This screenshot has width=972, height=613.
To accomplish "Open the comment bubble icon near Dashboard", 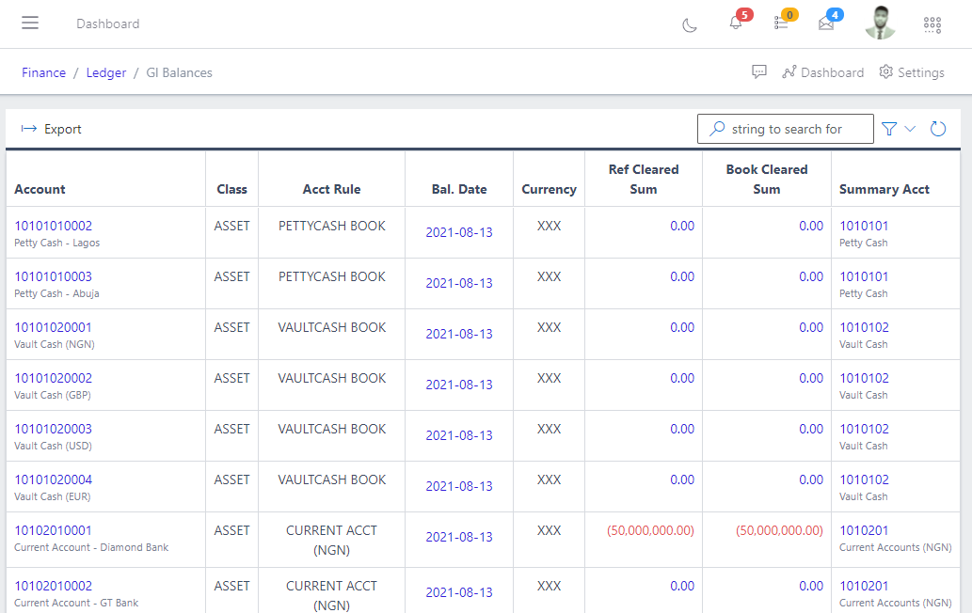I will point(759,71).
